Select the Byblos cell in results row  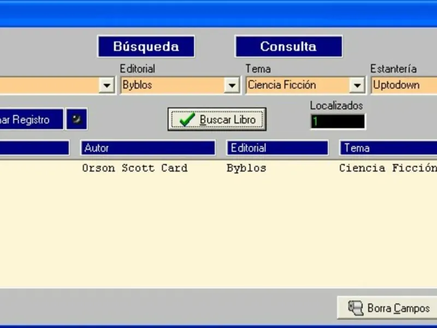tap(246, 168)
